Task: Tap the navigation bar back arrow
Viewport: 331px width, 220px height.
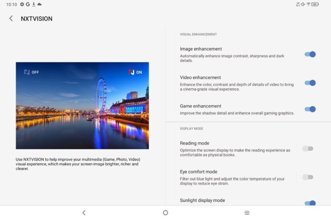Action: [84, 213]
